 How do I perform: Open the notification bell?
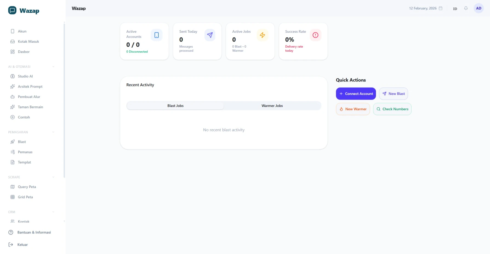[466, 8]
